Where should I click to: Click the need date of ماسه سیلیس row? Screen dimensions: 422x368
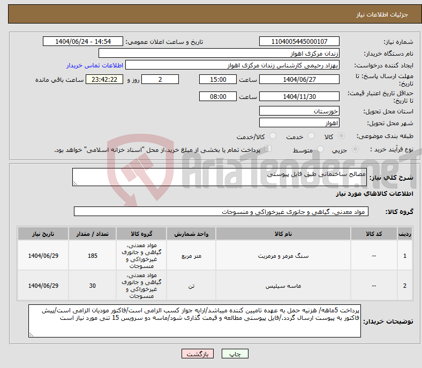tap(43, 286)
